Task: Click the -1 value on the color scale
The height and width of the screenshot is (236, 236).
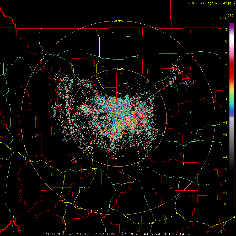Action: pyautogui.click(x=225, y=123)
